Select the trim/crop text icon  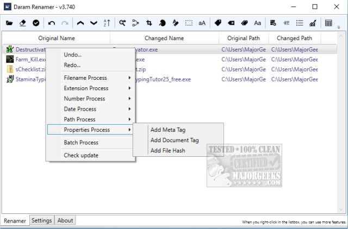(x=149, y=23)
